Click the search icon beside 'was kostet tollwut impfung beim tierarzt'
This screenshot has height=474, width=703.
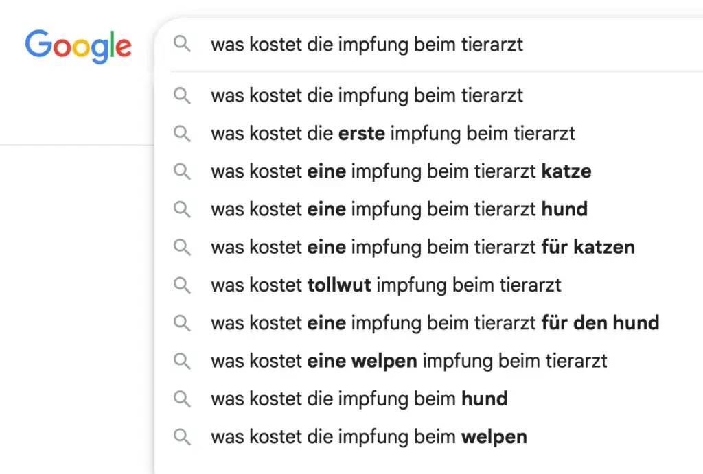click(182, 285)
